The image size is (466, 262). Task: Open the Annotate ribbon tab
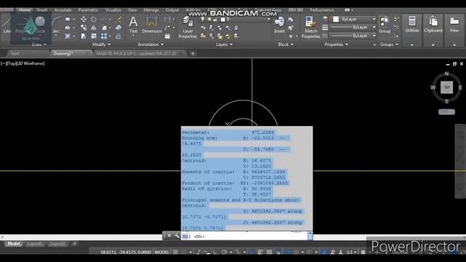pos(63,9)
